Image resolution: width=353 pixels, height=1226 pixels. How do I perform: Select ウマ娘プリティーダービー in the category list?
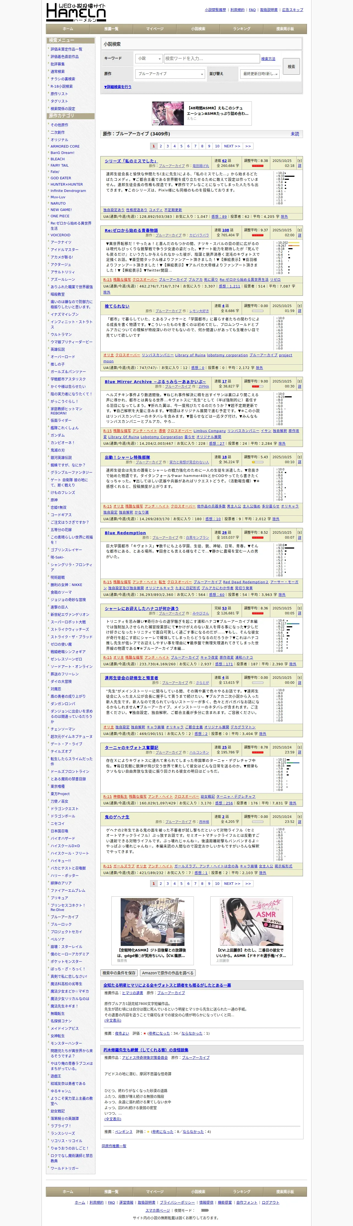coord(72,342)
